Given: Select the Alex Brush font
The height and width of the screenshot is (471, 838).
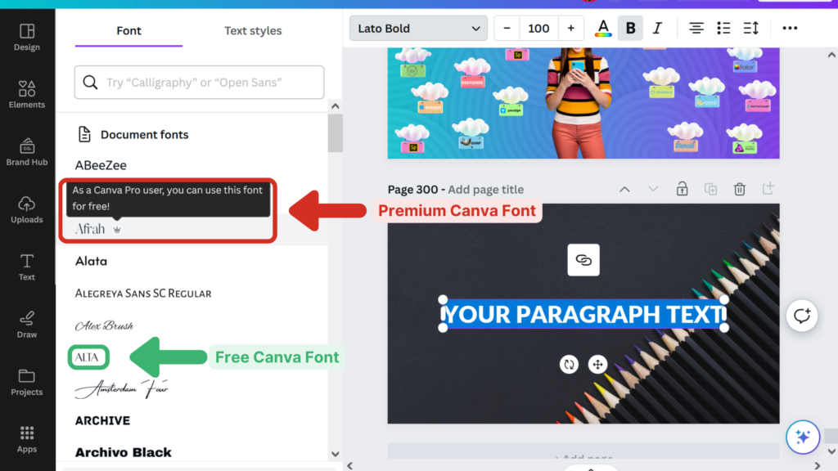Looking at the screenshot, I should (104, 325).
